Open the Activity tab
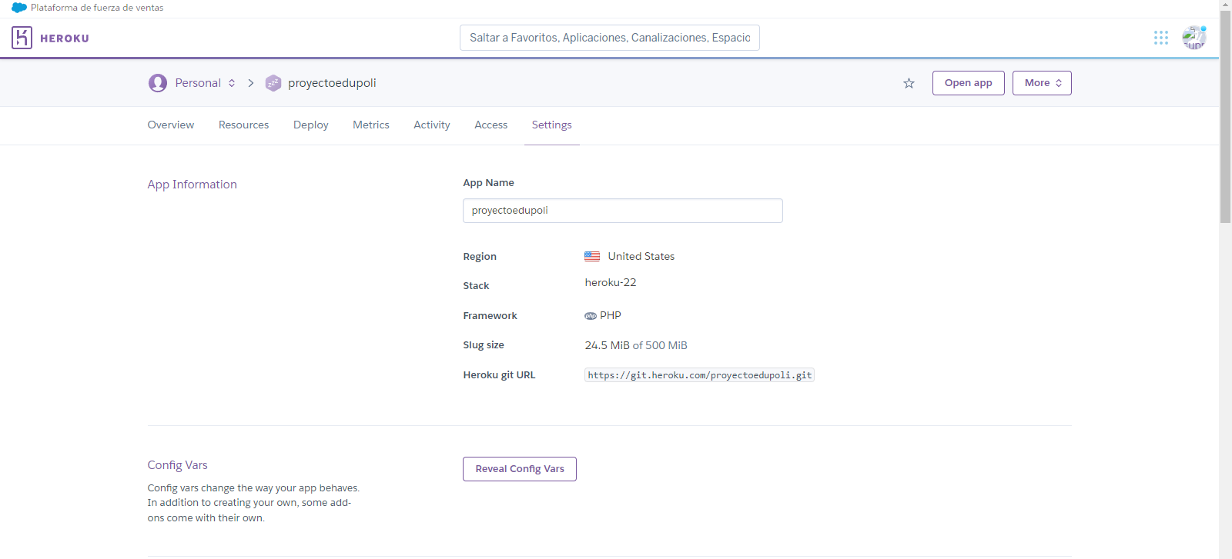 tap(432, 125)
